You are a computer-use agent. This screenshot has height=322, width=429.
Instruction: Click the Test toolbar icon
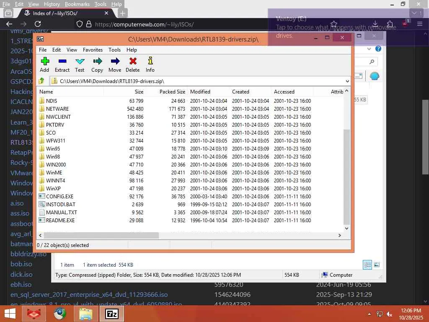[x=80, y=65]
